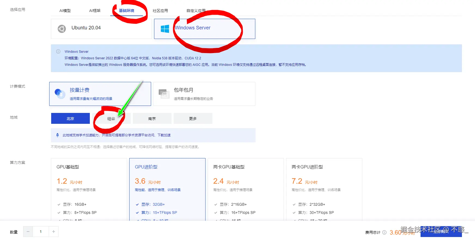The width and height of the screenshot is (475, 240).
Task: Choose the GPU进阶型 plan card
Action: tap(167, 189)
